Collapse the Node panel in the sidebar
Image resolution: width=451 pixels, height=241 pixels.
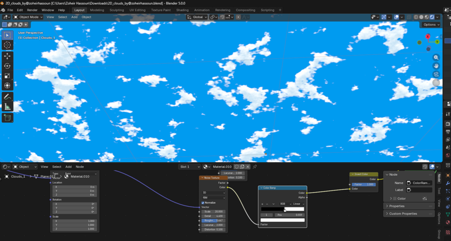(x=387, y=174)
